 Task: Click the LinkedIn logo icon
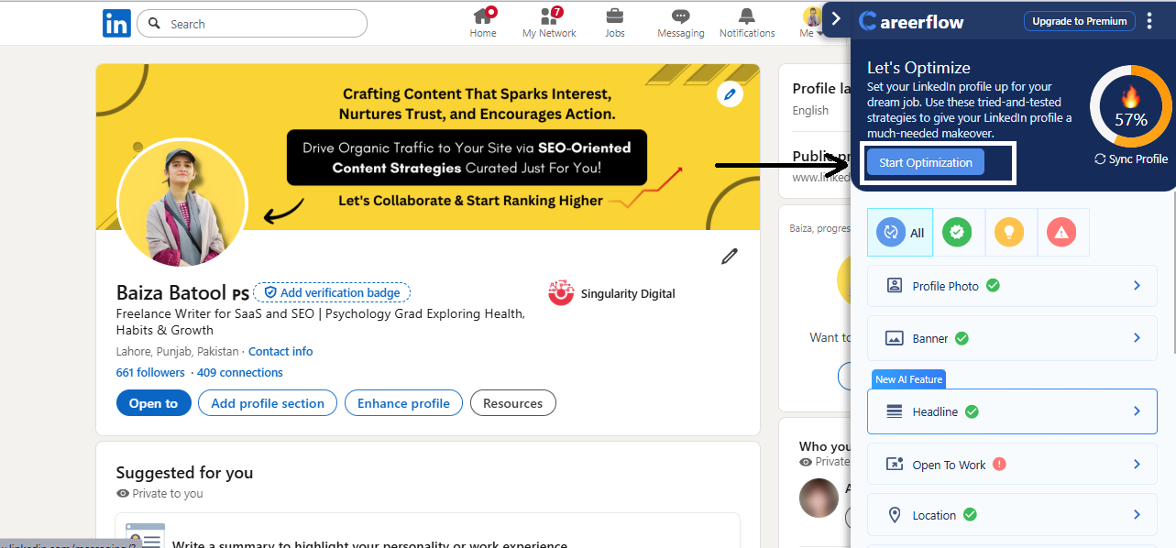116,24
